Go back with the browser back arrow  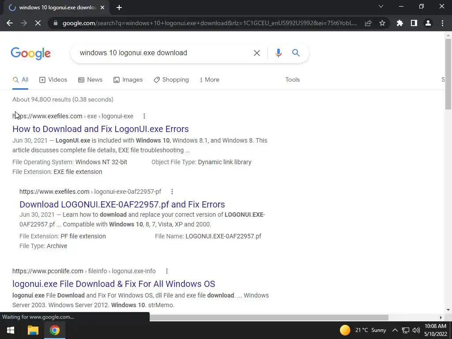point(10,23)
